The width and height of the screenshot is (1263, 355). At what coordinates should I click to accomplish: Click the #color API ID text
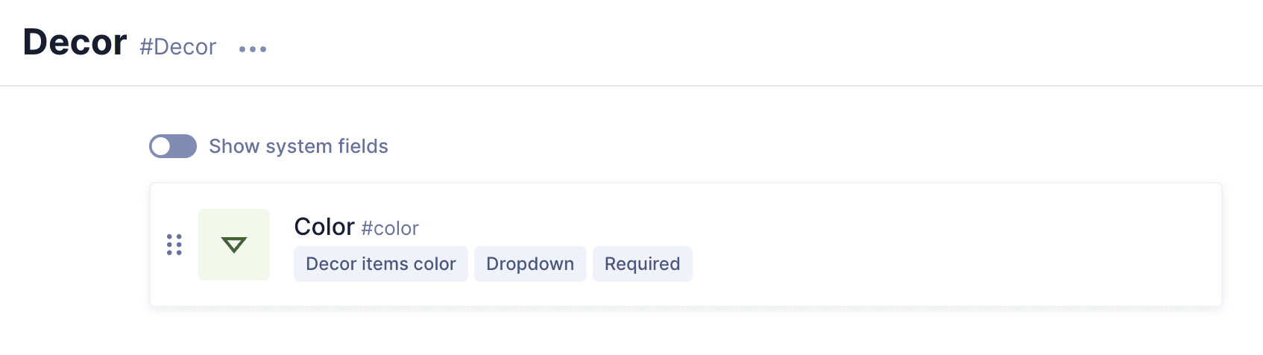[390, 228]
